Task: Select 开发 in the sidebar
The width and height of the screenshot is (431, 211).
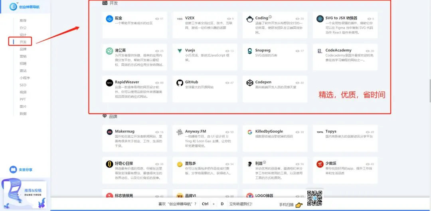Action: (x=23, y=42)
